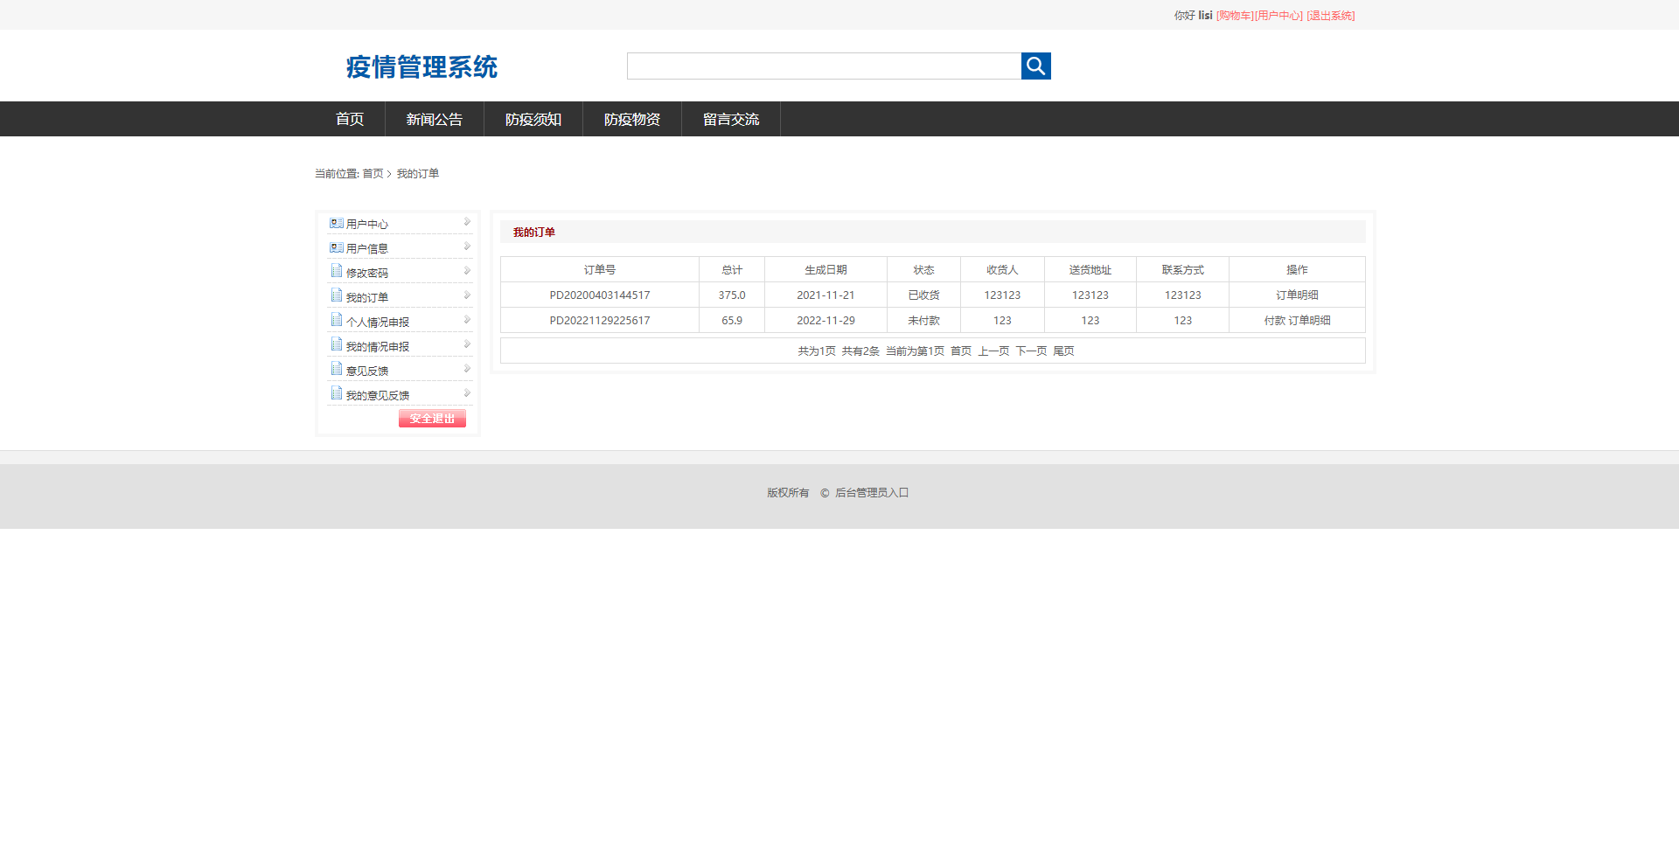Viewport: 1679px width, 847px height.
Task: Click the arrow at right of 我的意见反馈 row
Action: click(x=467, y=393)
